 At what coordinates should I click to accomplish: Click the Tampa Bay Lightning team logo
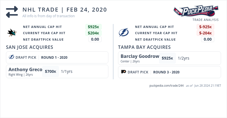tap(123, 33)
